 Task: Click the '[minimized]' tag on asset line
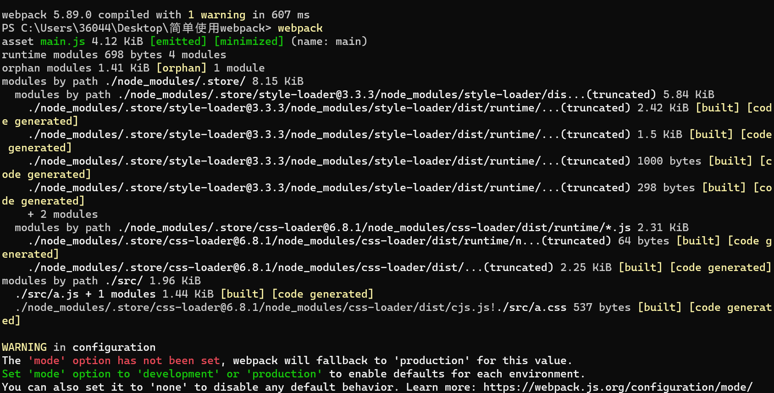(249, 41)
